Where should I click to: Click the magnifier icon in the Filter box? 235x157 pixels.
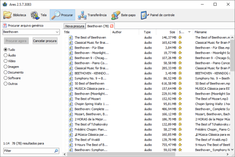[56, 151]
